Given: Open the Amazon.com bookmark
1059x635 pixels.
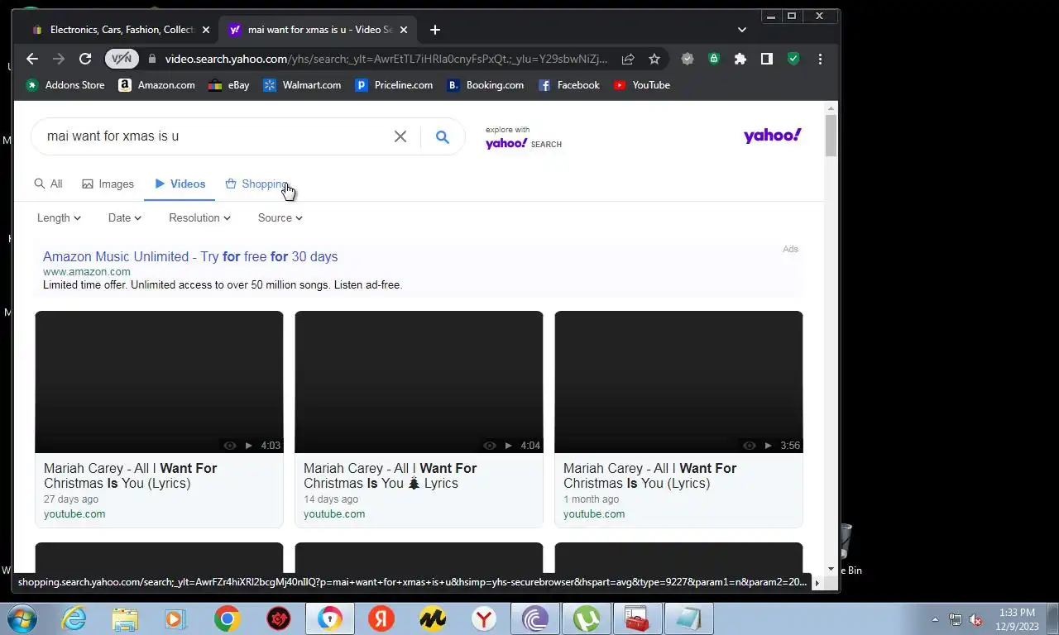Looking at the screenshot, I should click(156, 85).
